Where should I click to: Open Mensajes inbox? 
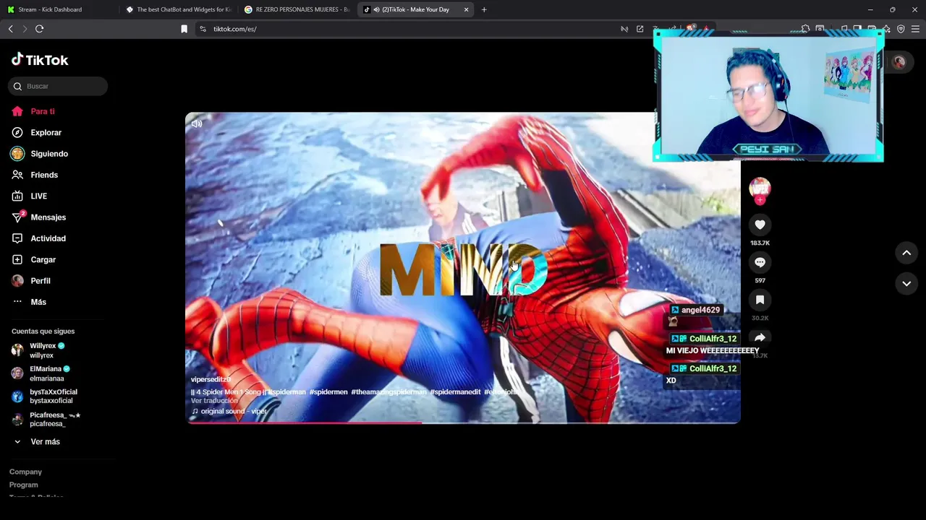point(38,217)
